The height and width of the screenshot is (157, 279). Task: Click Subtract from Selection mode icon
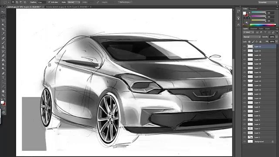coord(21,2)
